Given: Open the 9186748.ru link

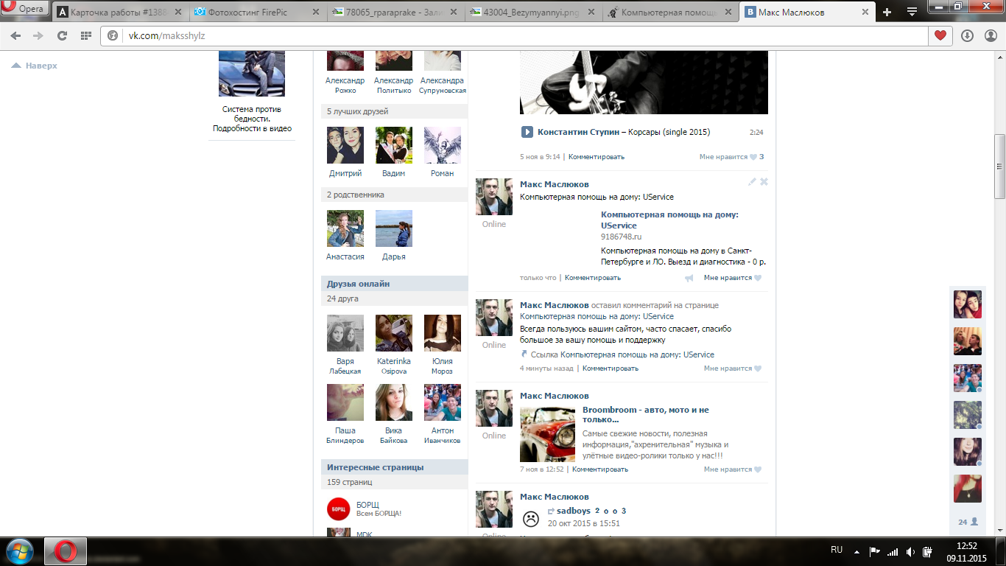Looking at the screenshot, I should (x=621, y=237).
